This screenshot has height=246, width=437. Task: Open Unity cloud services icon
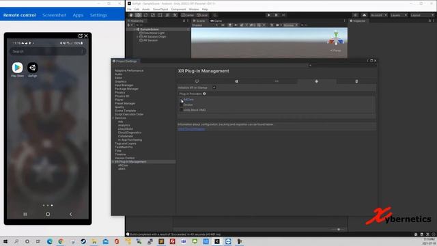pyautogui.click(x=364, y=15)
